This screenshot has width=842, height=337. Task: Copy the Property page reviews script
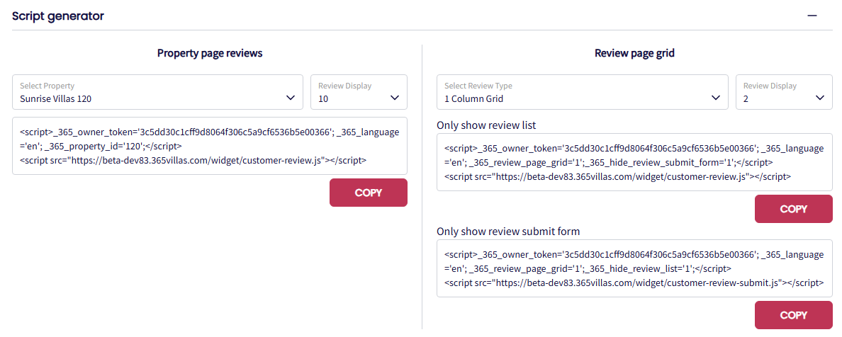pyautogui.click(x=369, y=193)
